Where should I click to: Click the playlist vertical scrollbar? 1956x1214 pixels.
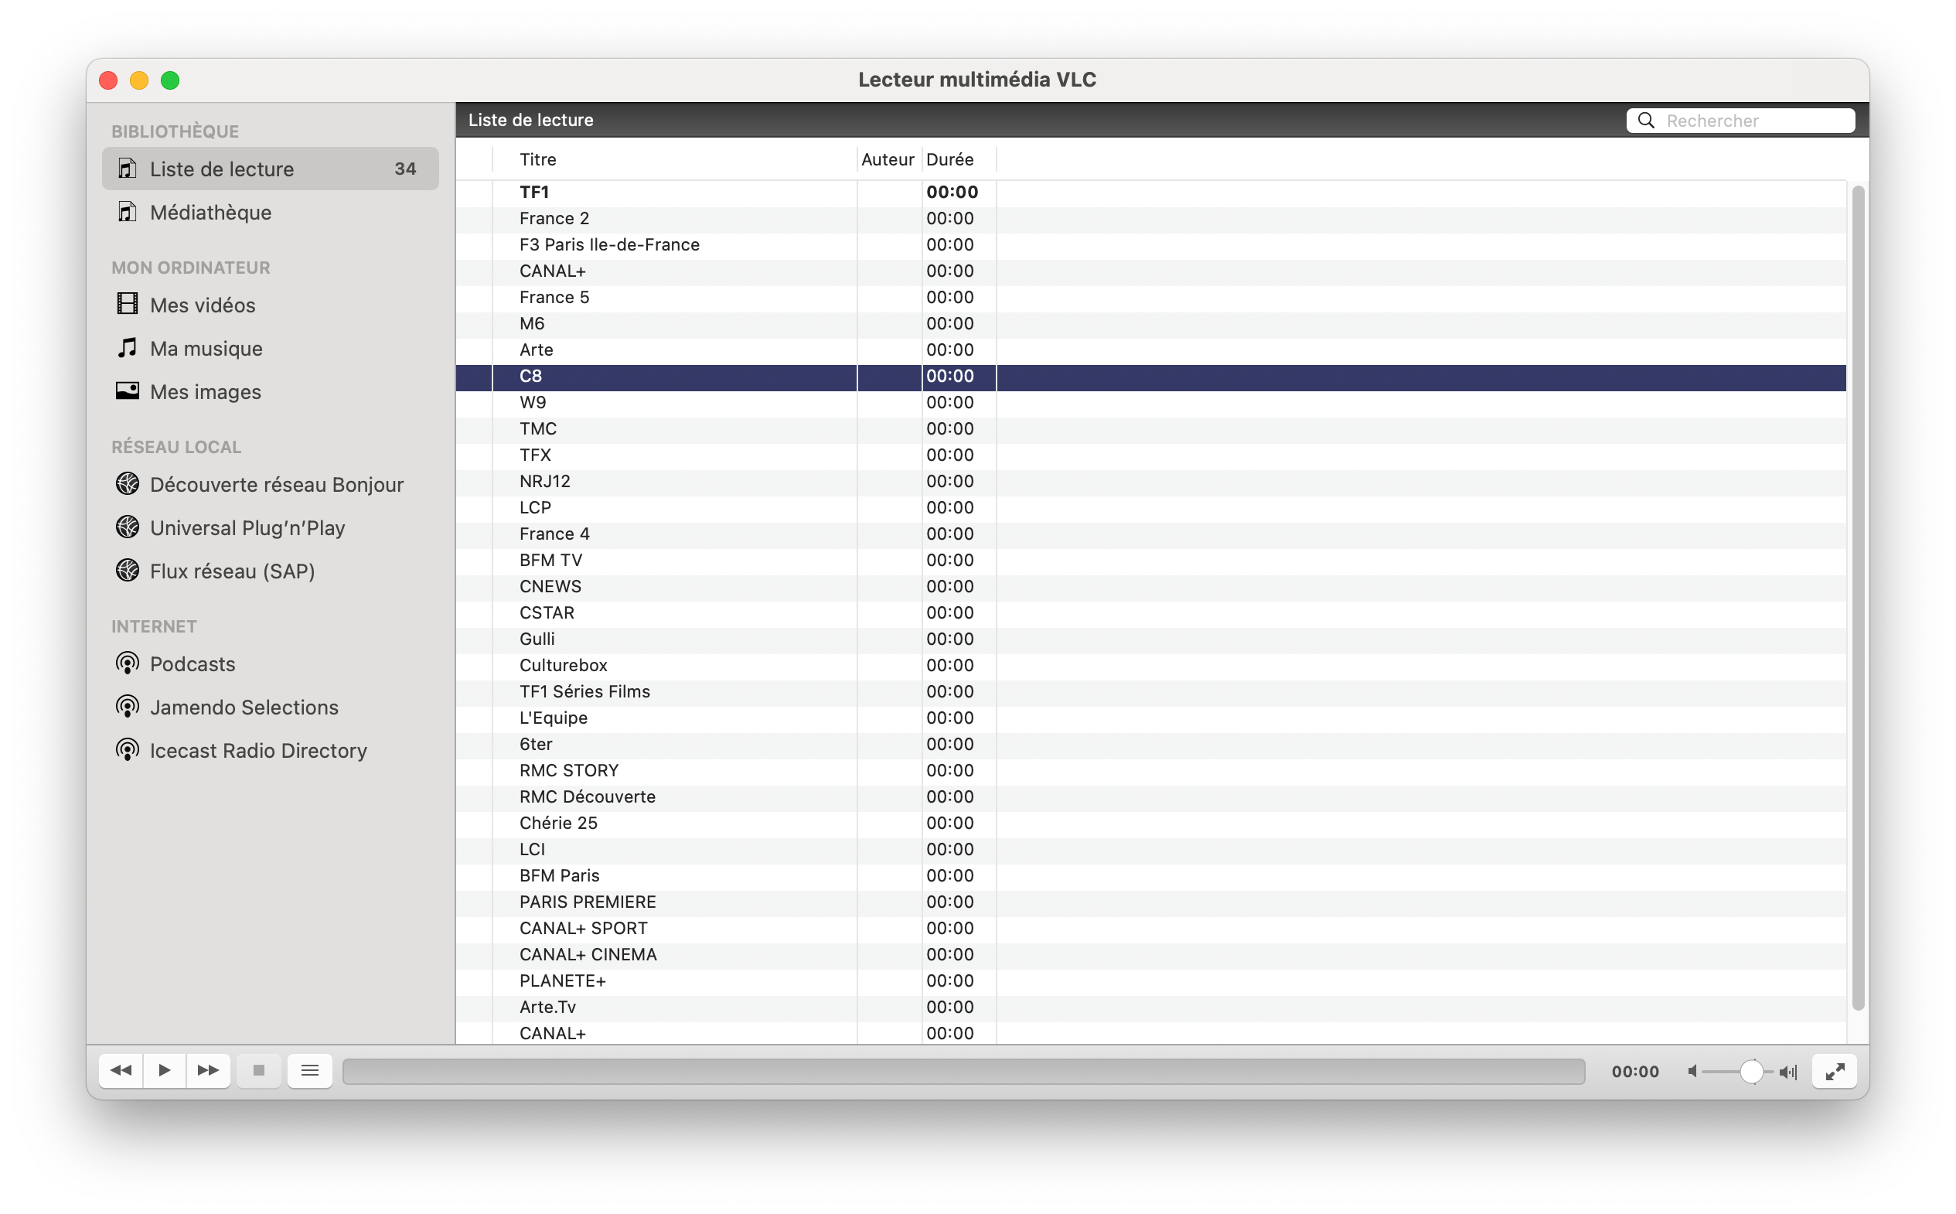coord(1857,598)
